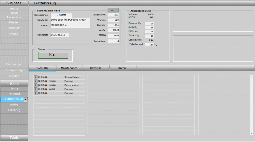Screen dimensions: 255x142
Task: Open the 30.03.12 Planung entry arrow
Action: [x=35, y=93]
